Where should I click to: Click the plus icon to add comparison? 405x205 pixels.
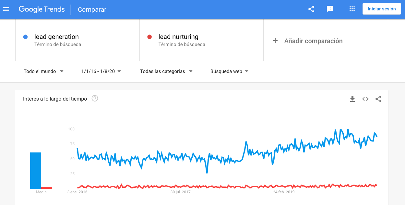[x=275, y=41]
